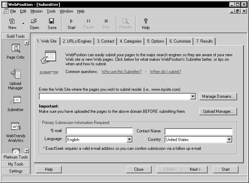The image size is (249, 183).
Task: Click the Back button
Action: 170,169
